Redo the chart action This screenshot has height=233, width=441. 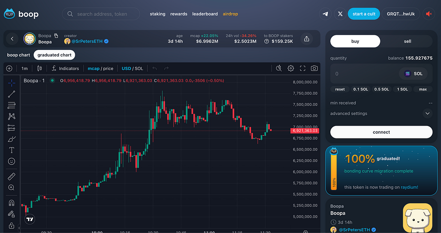(x=166, y=68)
